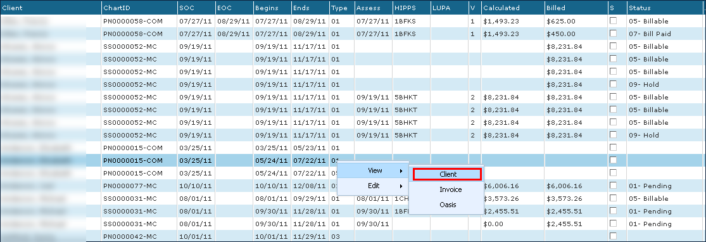Open the Edit submenu in context menu
This screenshot has width=706, height=242.
373,186
